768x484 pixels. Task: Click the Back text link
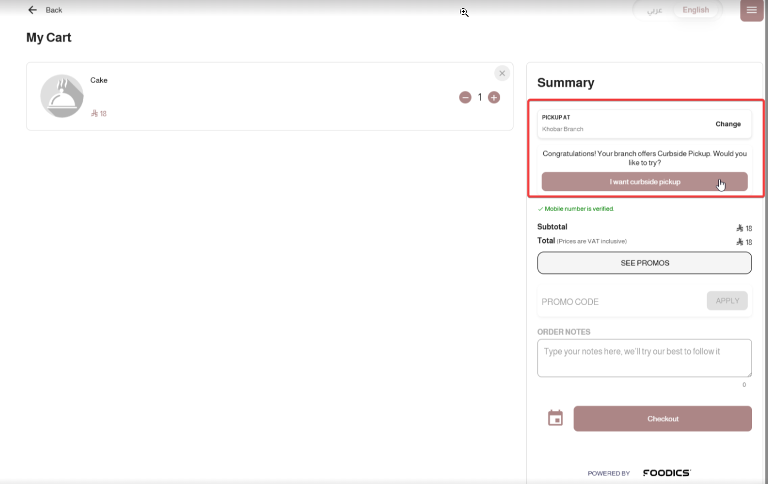[54, 10]
